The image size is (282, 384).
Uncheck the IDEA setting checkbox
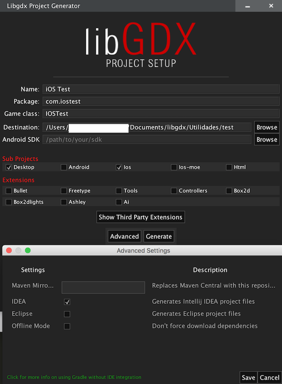click(67, 302)
